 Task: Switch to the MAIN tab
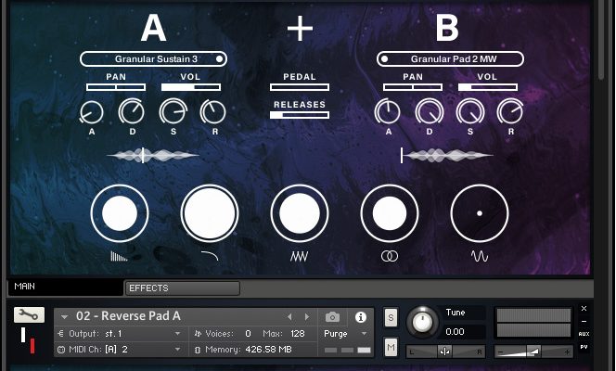pos(63,288)
